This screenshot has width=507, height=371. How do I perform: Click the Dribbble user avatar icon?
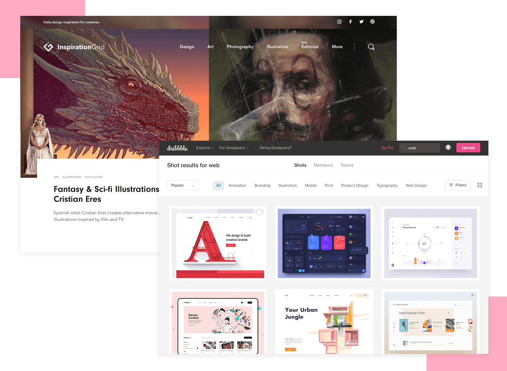(448, 147)
